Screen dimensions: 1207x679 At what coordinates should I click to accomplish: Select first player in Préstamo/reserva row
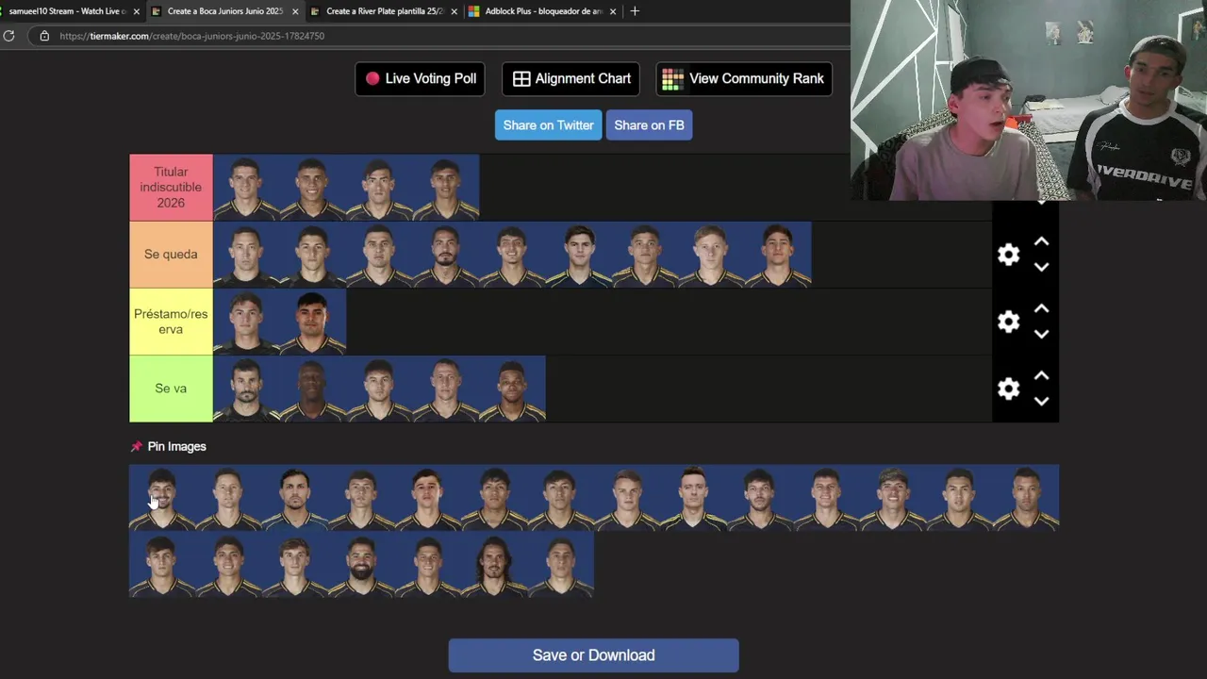pos(246,322)
